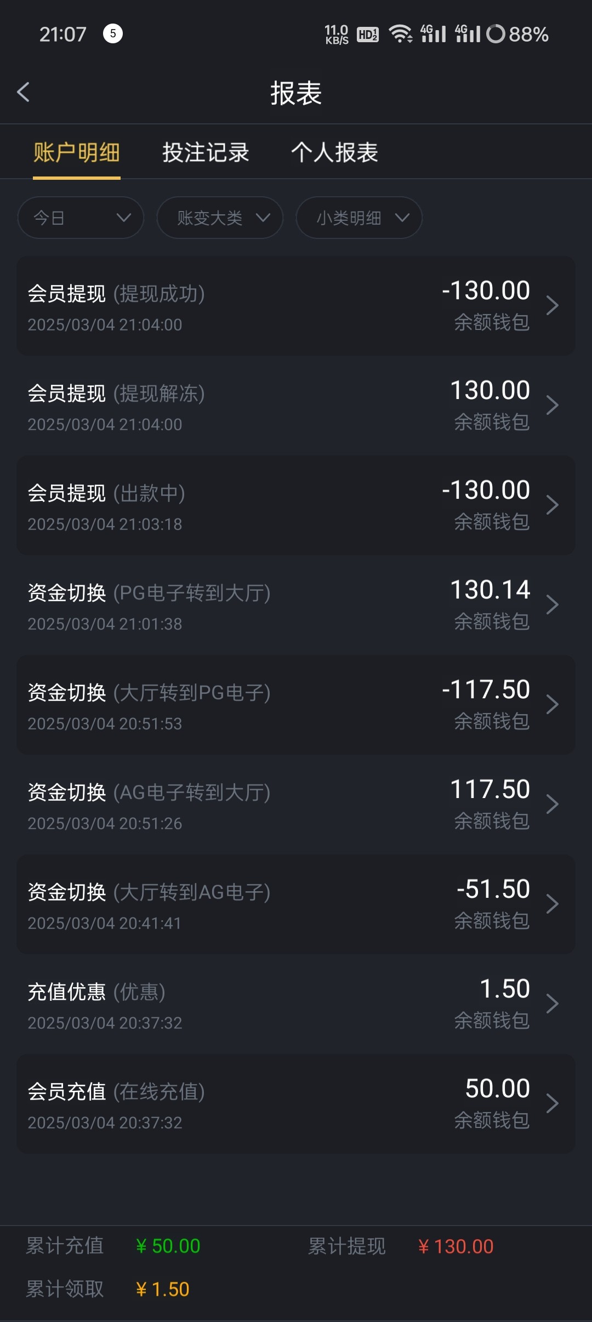Open the 小类明细 subcategory dropdown
The image size is (592, 1322).
coord(359,218)
